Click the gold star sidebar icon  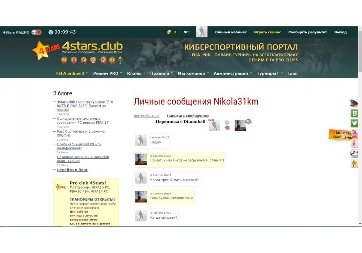pos(354,164)
